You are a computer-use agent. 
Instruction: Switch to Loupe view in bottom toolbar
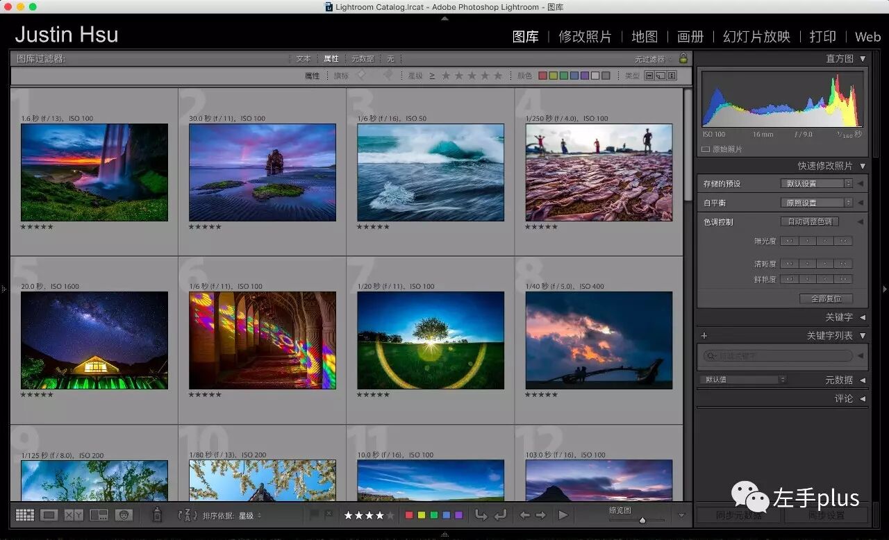(49, 515)
